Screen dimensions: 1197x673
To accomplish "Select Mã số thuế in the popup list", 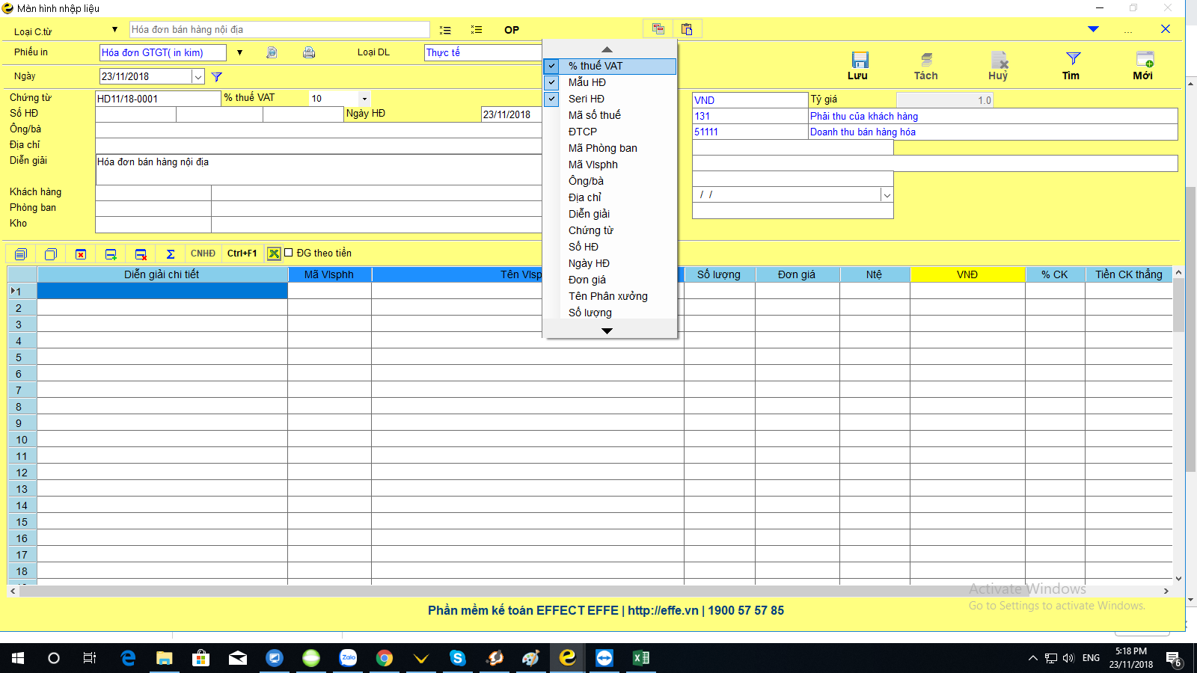I will click(595, 115).
